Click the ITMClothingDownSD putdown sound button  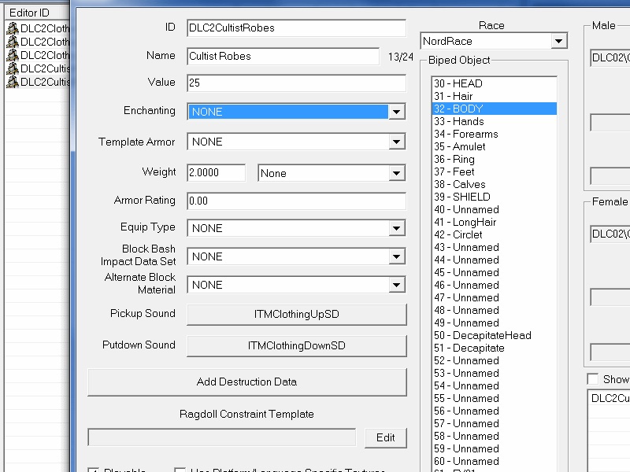click(297, 345)
